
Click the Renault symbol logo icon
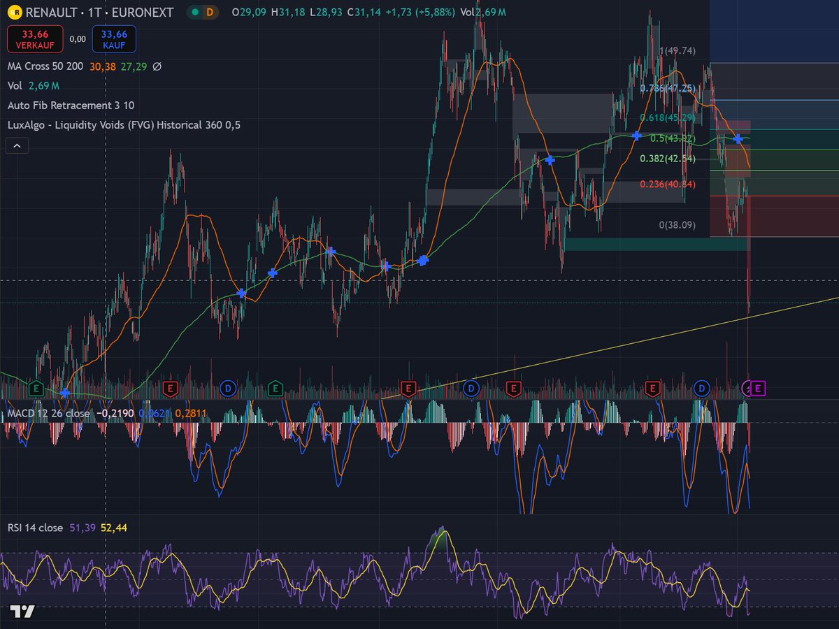tap(15, 13)
